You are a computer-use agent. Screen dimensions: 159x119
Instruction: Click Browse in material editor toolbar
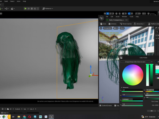pos(112,24)
